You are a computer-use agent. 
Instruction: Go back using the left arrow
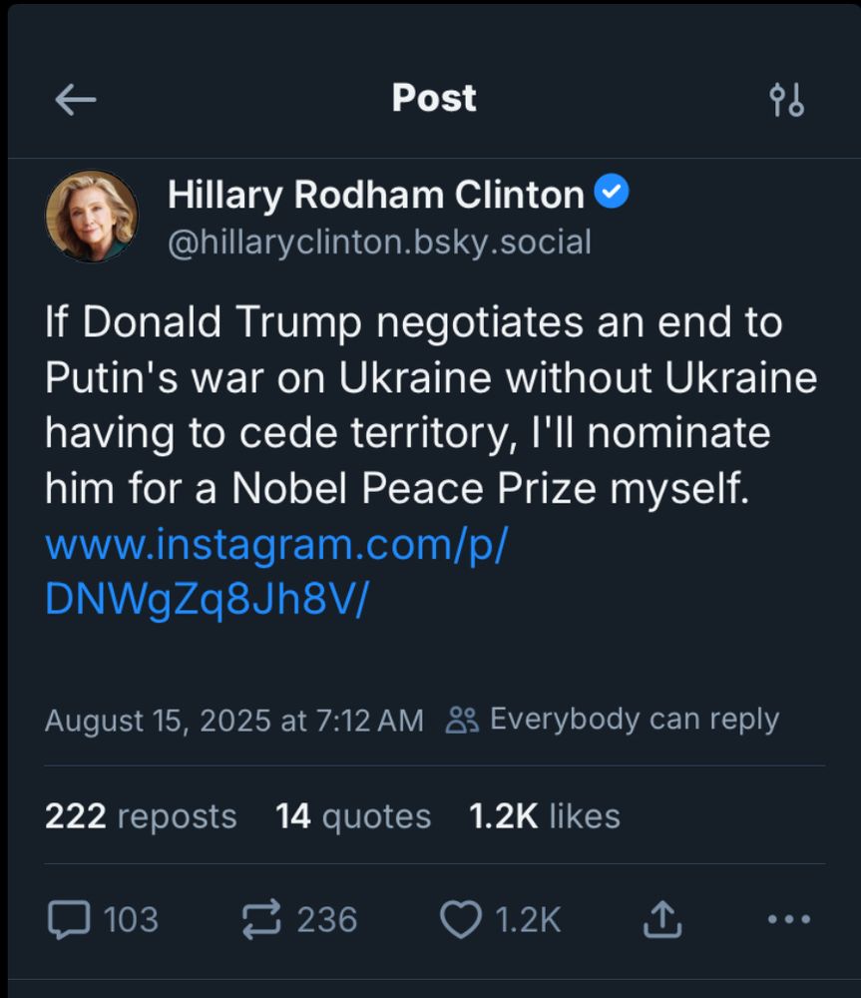tap(75, 99)
